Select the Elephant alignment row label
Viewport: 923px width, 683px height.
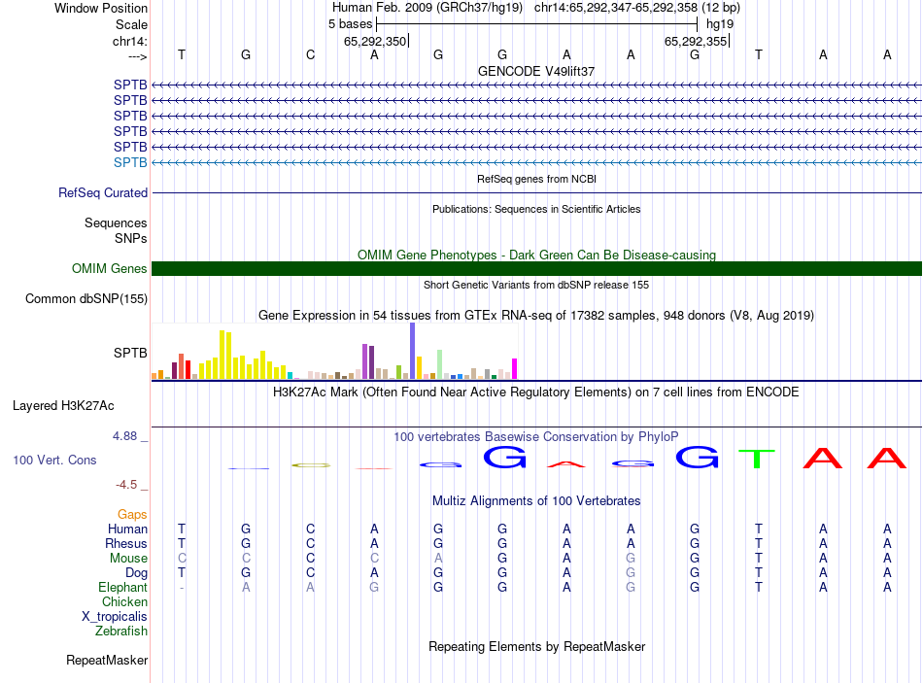(x=122, y=587)
